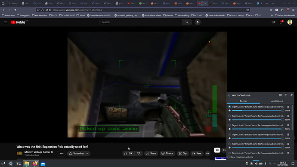The width and height of the screenshot is (297, 167).
Task: Click the Share button under video
Action: 151,153
